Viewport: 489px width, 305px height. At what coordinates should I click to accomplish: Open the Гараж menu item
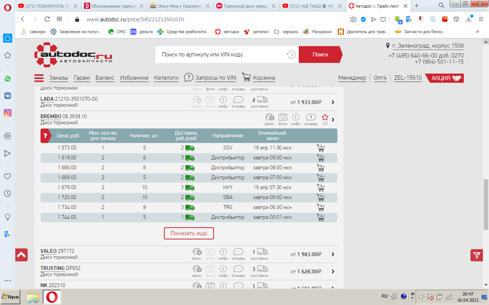pos(82,78)
